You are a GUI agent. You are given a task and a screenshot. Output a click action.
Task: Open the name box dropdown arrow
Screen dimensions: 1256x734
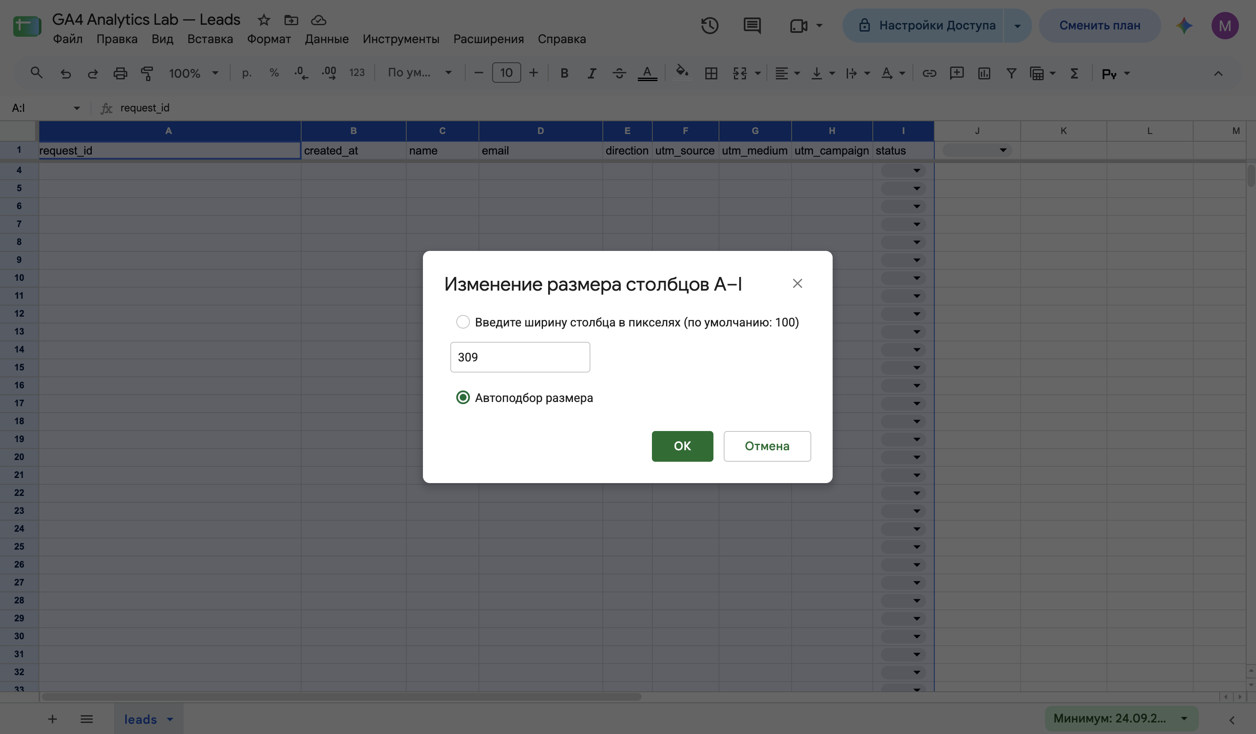[76, 108]
